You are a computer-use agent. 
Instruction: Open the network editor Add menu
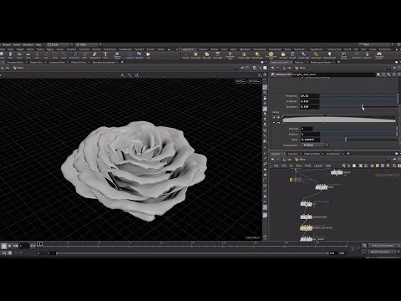point(276,166)
